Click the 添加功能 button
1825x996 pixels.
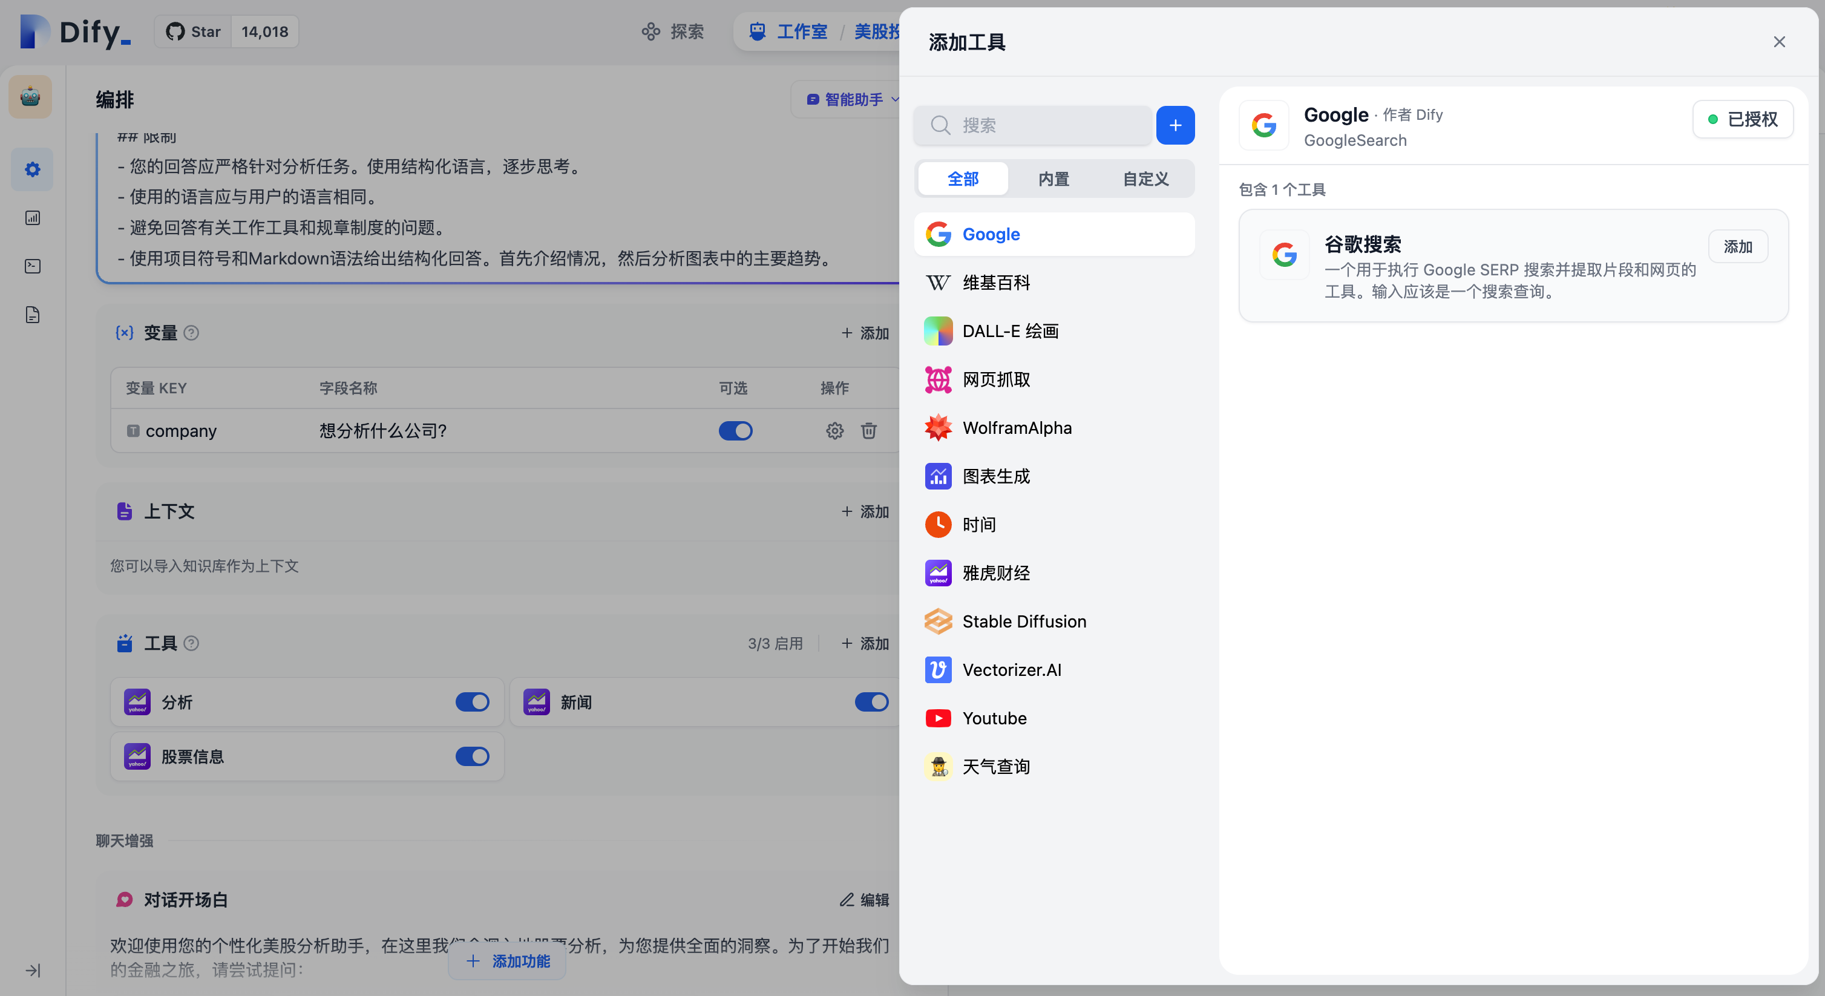tap(506, 960)
